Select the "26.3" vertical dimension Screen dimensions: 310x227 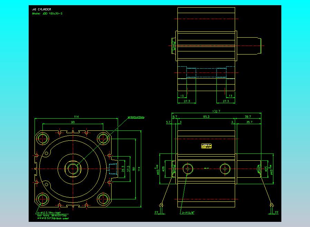123,169
